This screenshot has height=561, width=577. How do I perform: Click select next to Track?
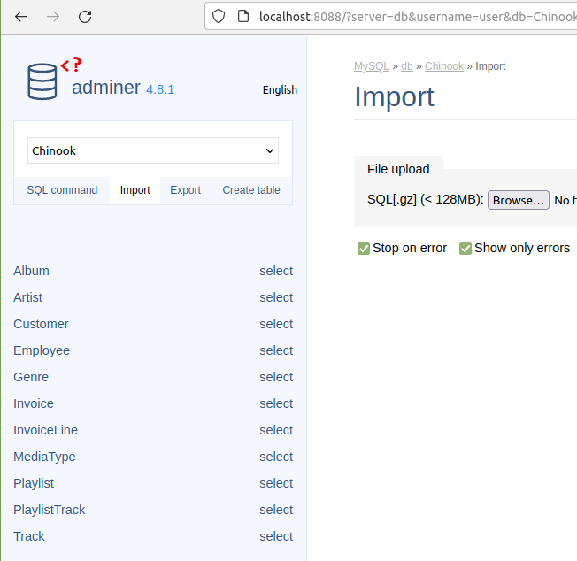pyautogui.click(x=276, y=536)
